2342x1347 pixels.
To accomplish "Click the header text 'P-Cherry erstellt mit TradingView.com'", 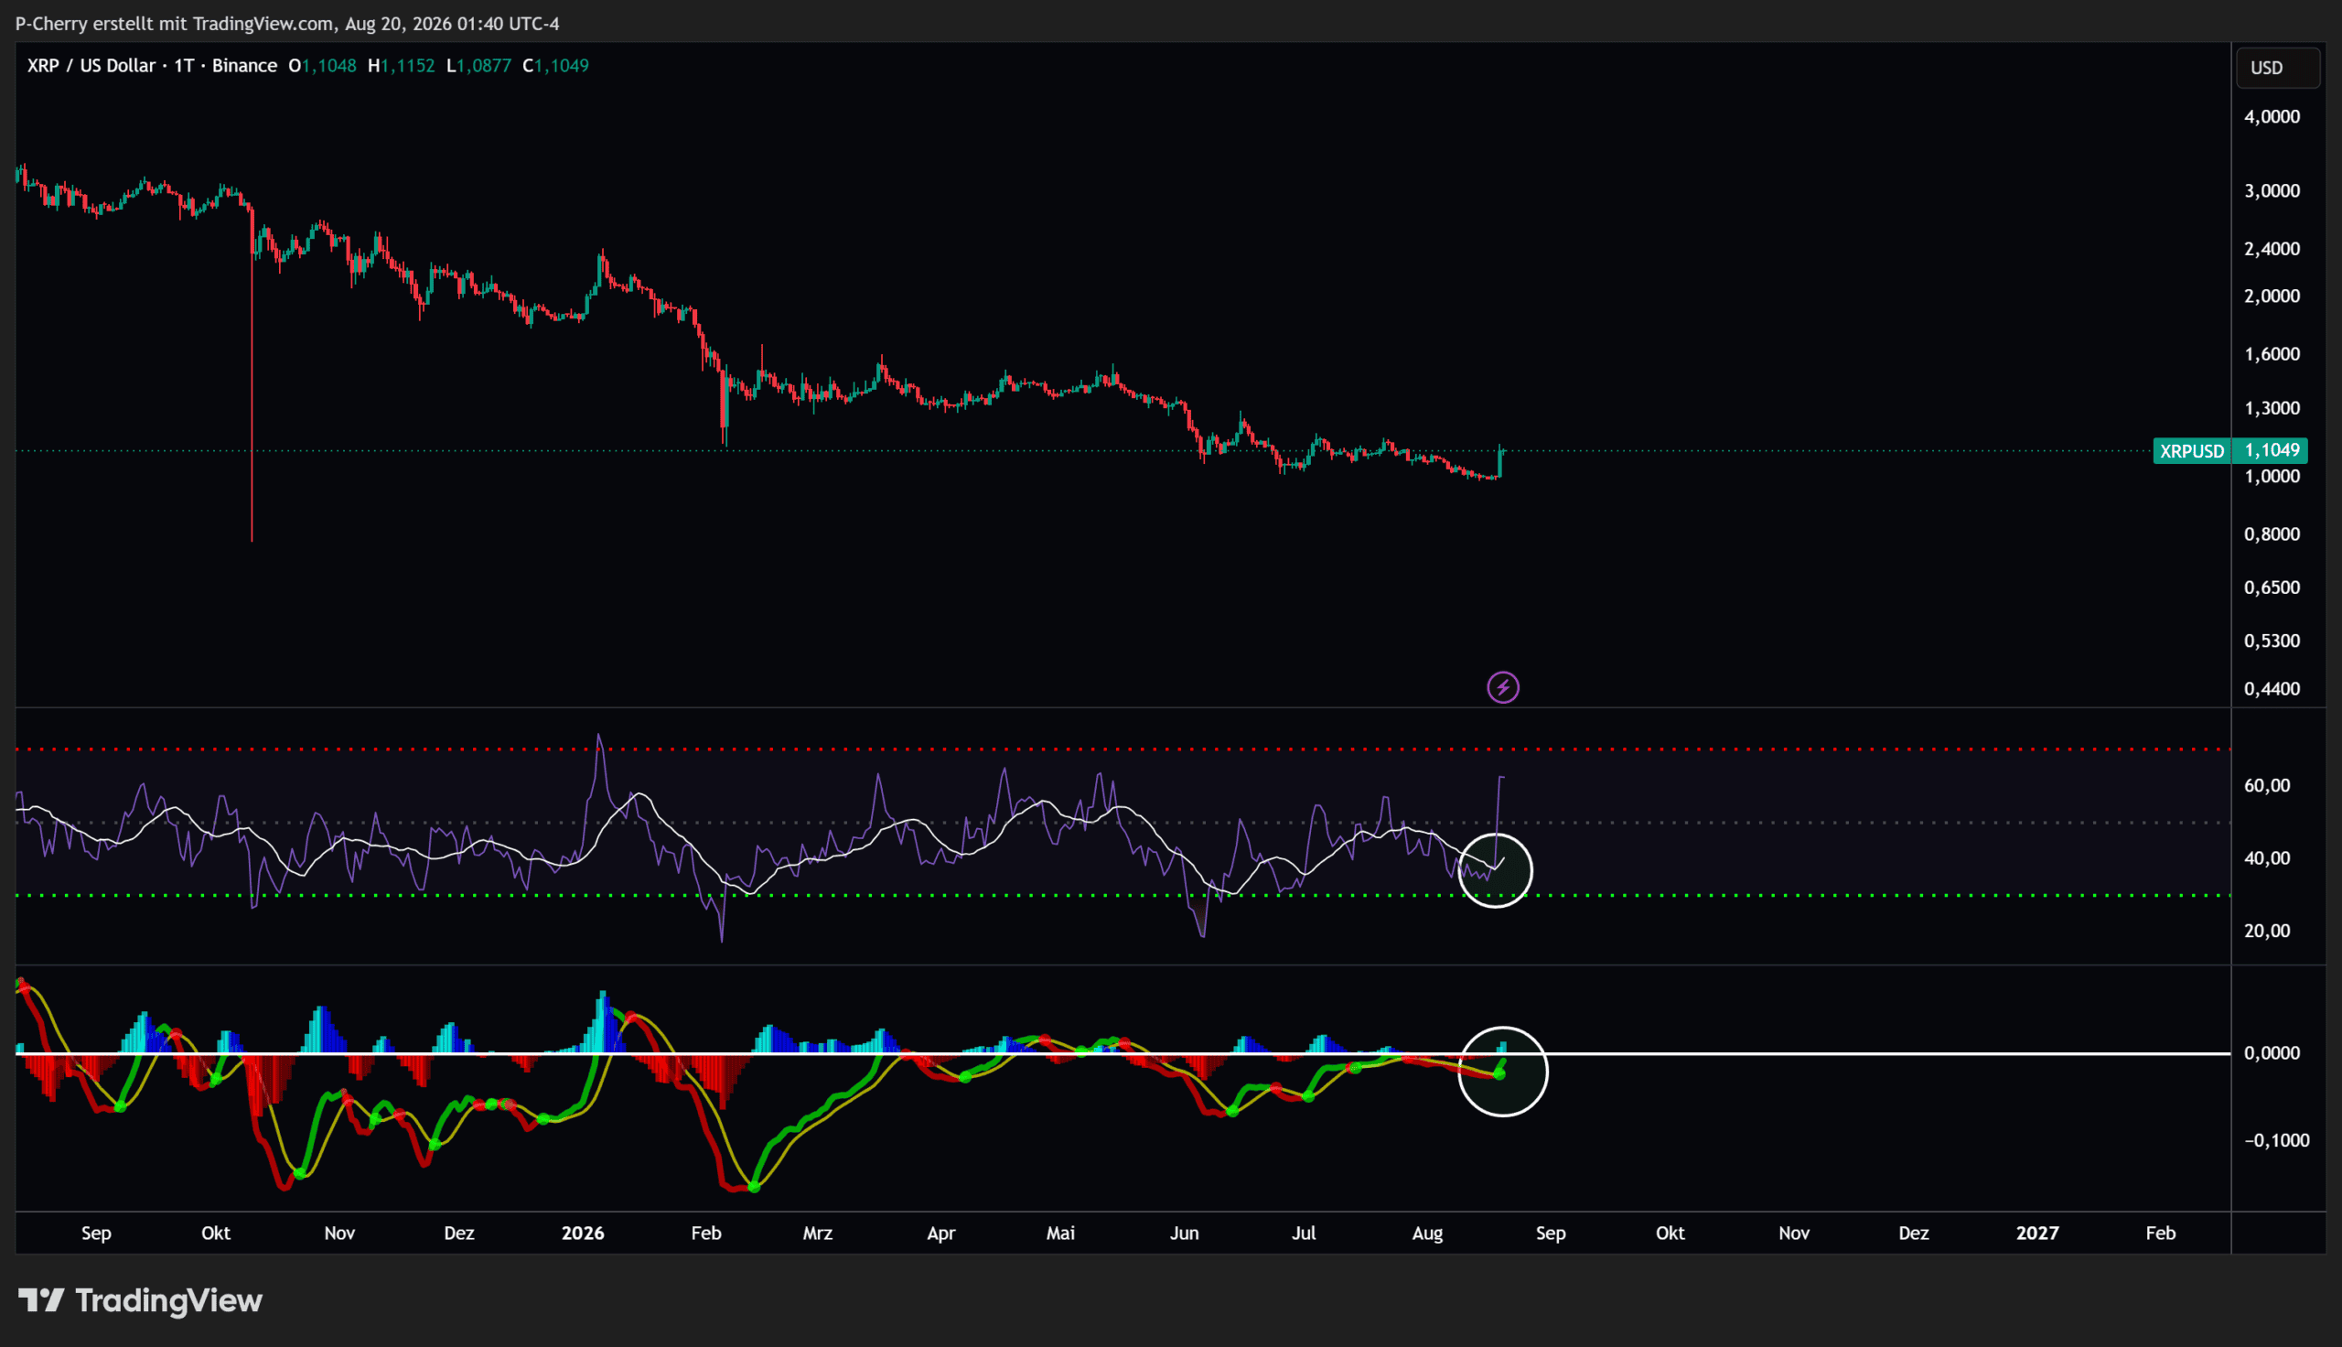I will 175,24.
